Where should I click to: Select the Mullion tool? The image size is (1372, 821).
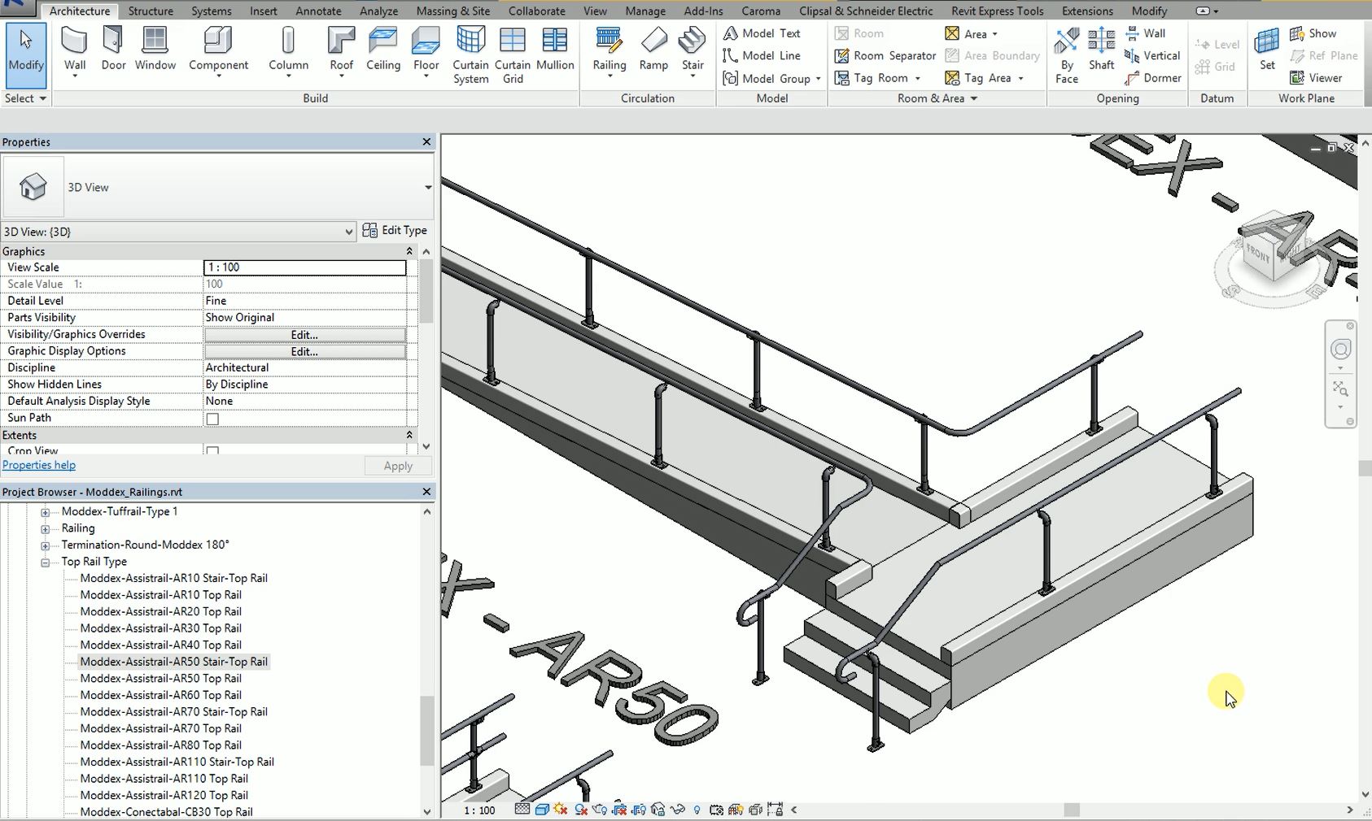pyautogui.click(x=555, y=49)
